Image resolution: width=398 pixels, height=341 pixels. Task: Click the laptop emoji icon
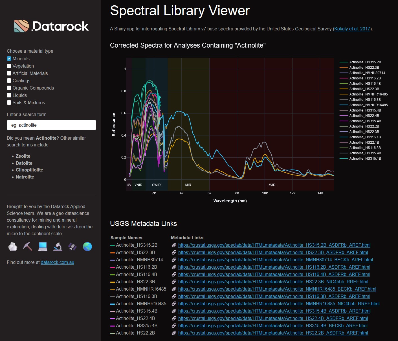click(43, 247)
